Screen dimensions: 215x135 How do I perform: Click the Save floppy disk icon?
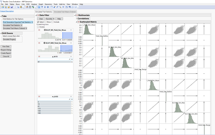[12, 7]
